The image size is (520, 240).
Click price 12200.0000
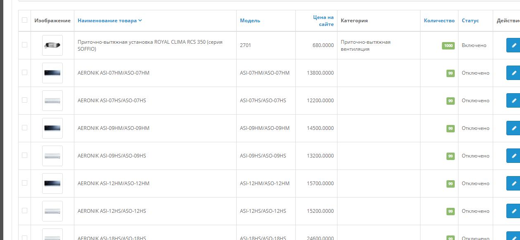click(321, 101)
